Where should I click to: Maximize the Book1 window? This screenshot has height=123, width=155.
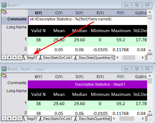(137, 5)
